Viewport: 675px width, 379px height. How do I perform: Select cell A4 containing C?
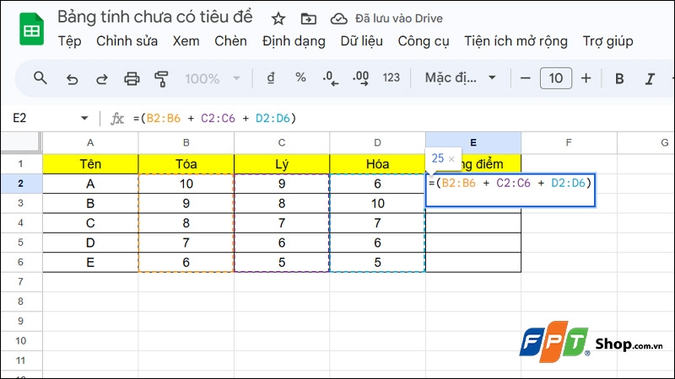click(90, 223)
